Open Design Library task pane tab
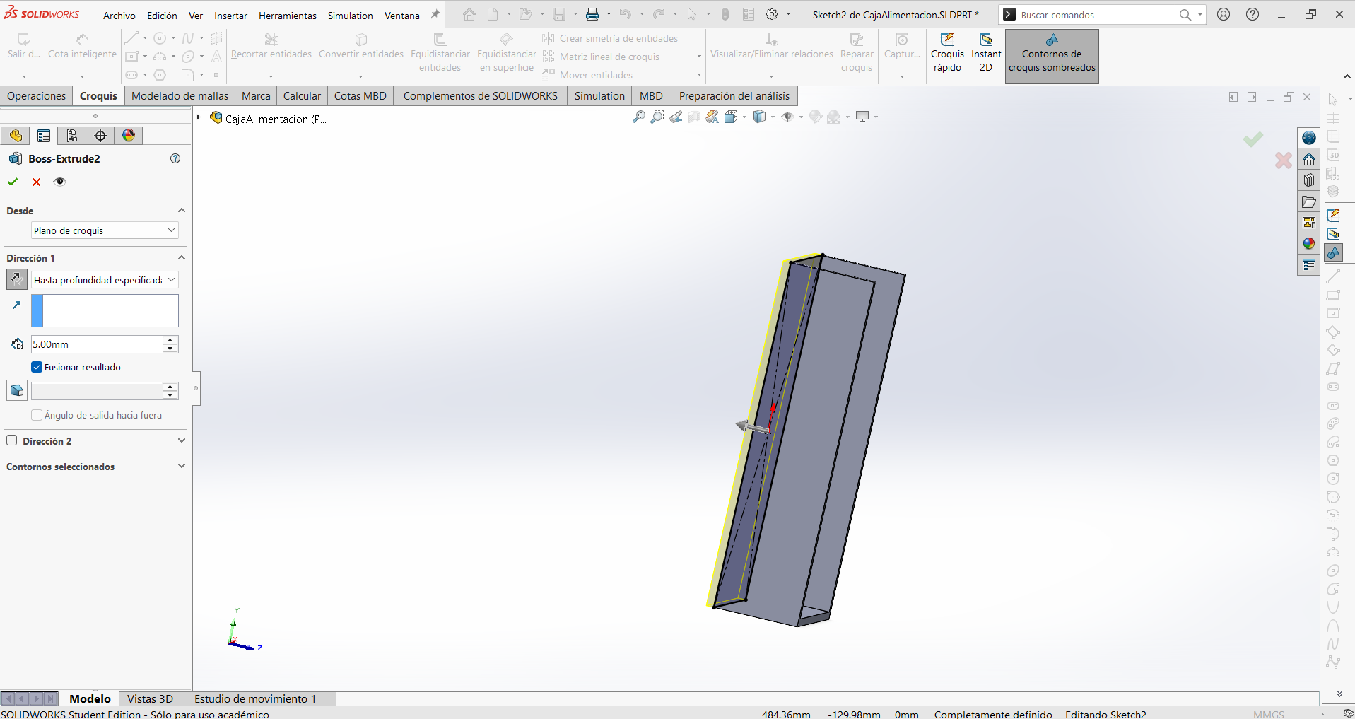 pos(1309,180)
